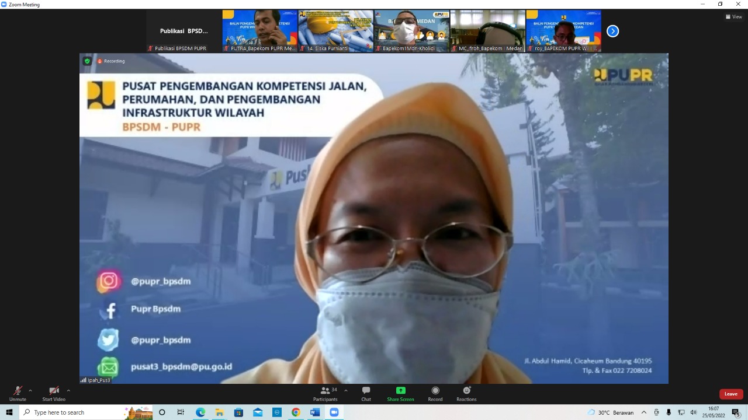Click the Meet Now tray icon
The height and width of the screenshot is (420, 748).
pyautogui.click(x=657, y=412)
